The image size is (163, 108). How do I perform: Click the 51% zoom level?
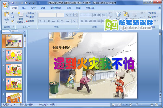click(125, 104)
